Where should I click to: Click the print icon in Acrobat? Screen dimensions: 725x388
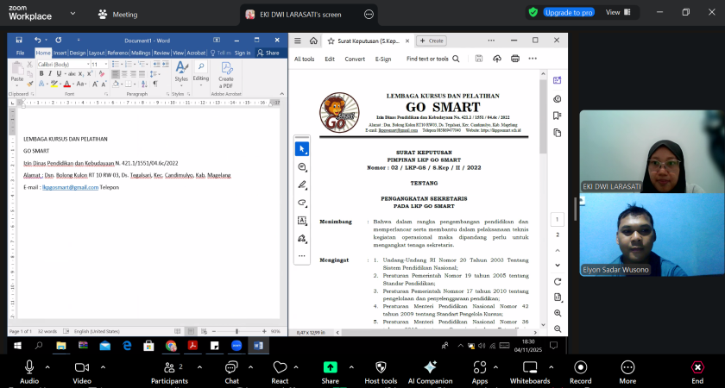point(515,59)
